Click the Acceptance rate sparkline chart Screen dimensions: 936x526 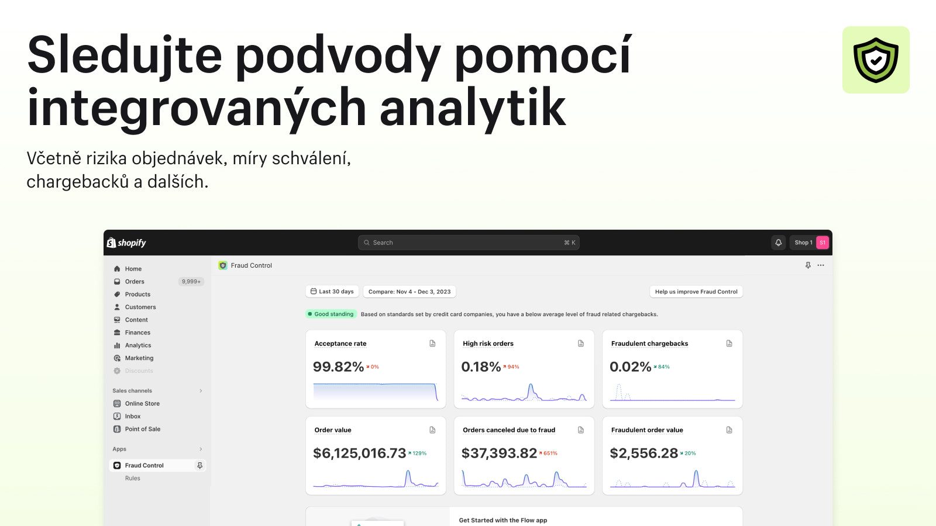pos(376,392)
